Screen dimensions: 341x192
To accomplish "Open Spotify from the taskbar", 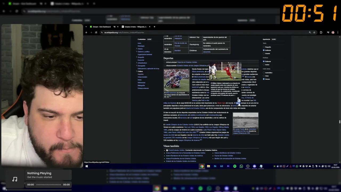I will click(x=235, y=166).
